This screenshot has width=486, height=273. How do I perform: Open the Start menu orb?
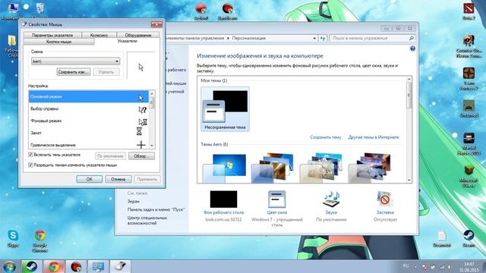9,267
